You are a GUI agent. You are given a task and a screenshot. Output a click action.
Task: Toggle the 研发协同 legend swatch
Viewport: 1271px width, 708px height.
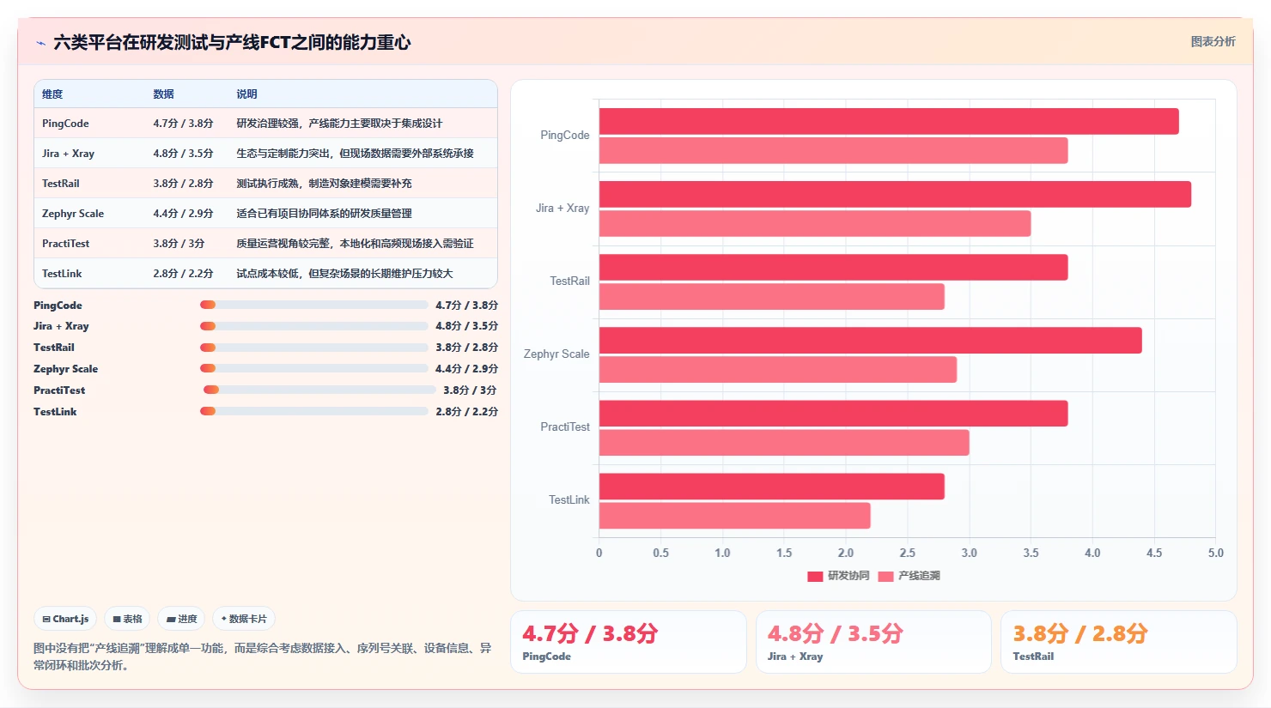click(815, 576)
